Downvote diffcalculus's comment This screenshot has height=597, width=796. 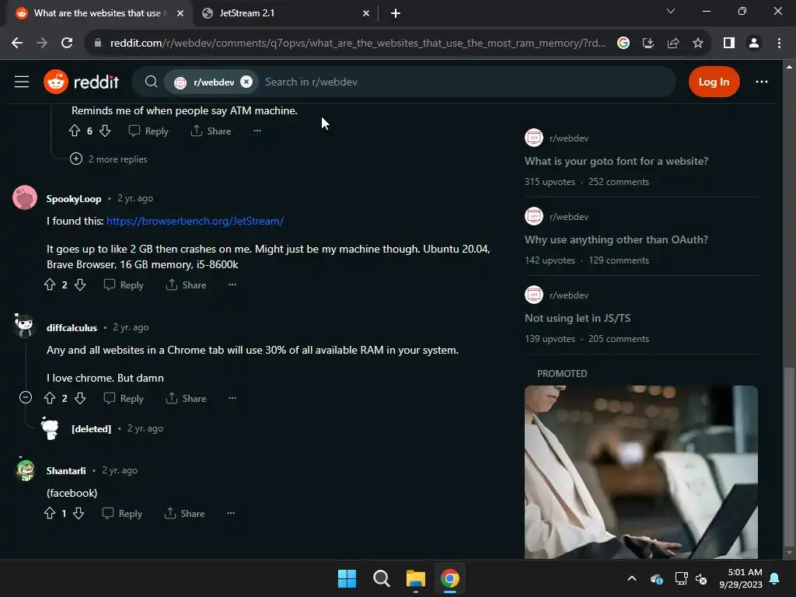click(x=80, y=399)
